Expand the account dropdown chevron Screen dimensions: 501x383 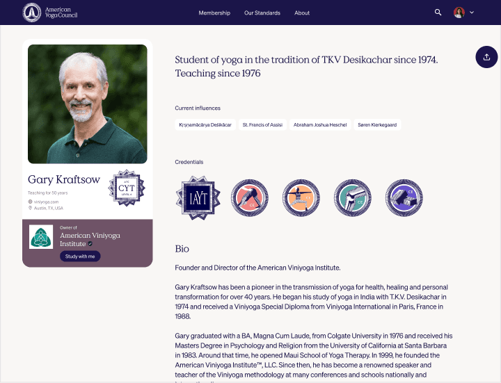[x=472, y=13]
